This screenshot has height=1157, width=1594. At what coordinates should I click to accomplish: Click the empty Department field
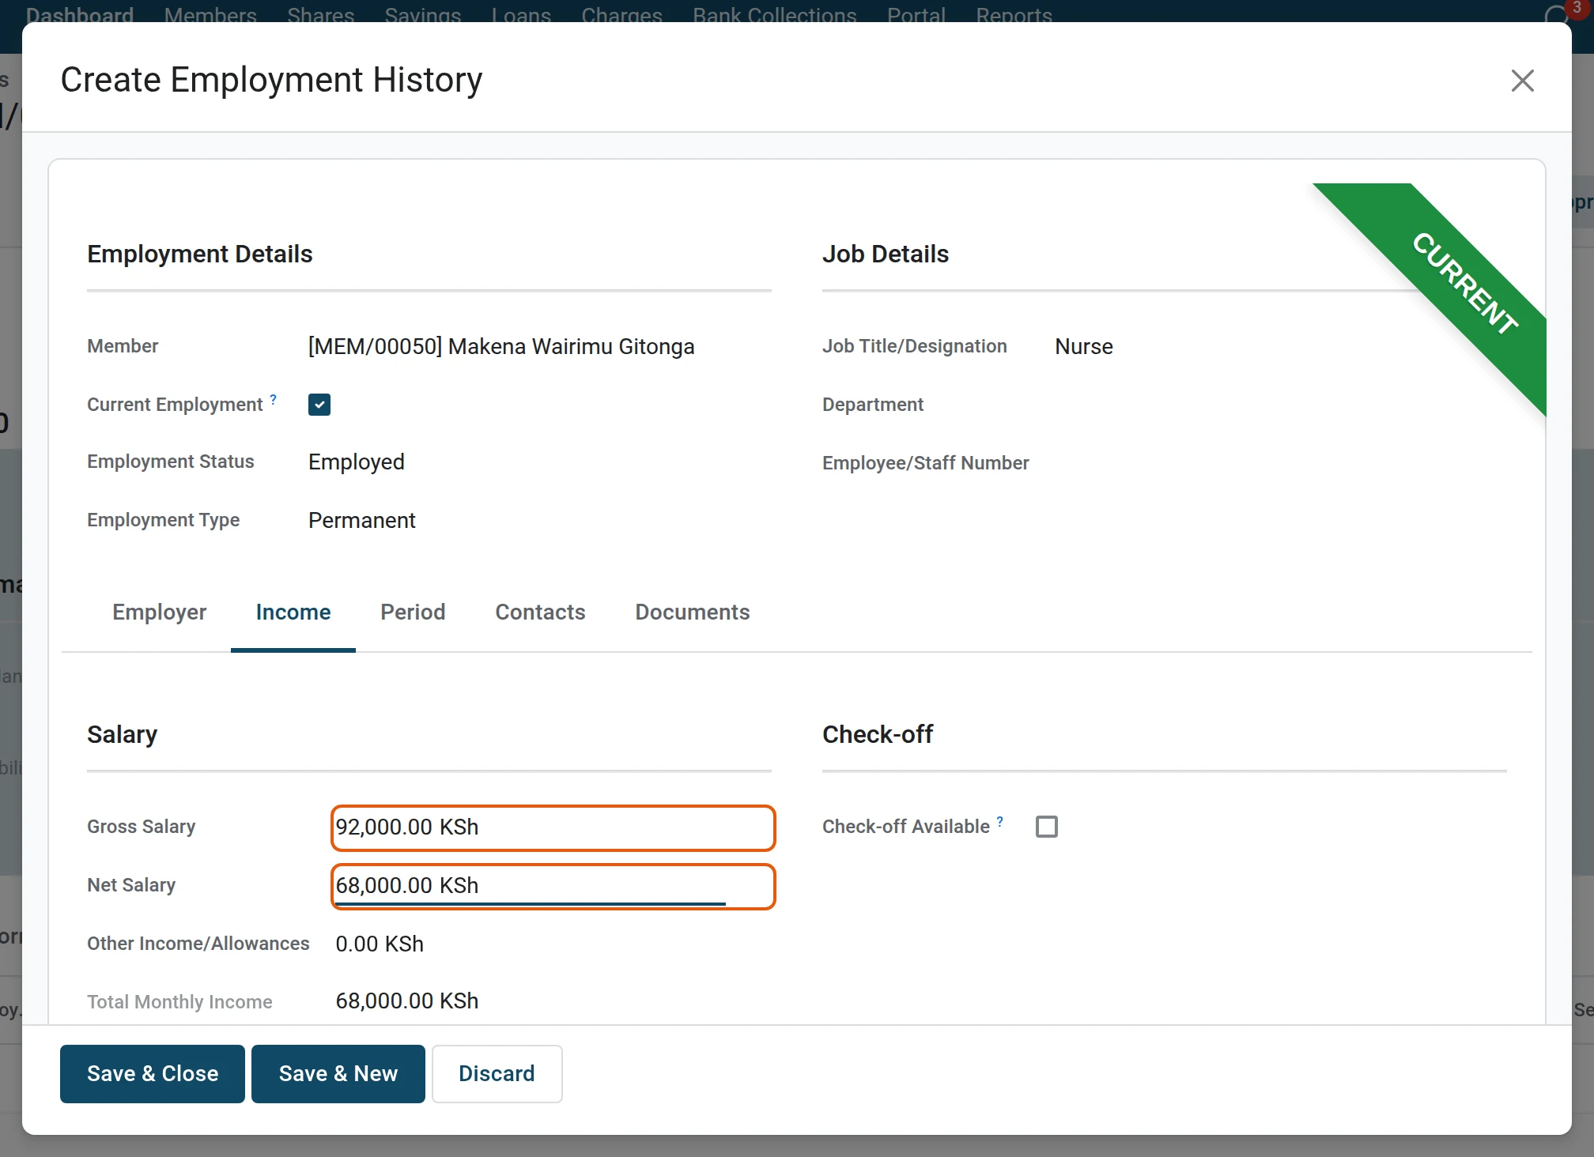pos(1281,405)
